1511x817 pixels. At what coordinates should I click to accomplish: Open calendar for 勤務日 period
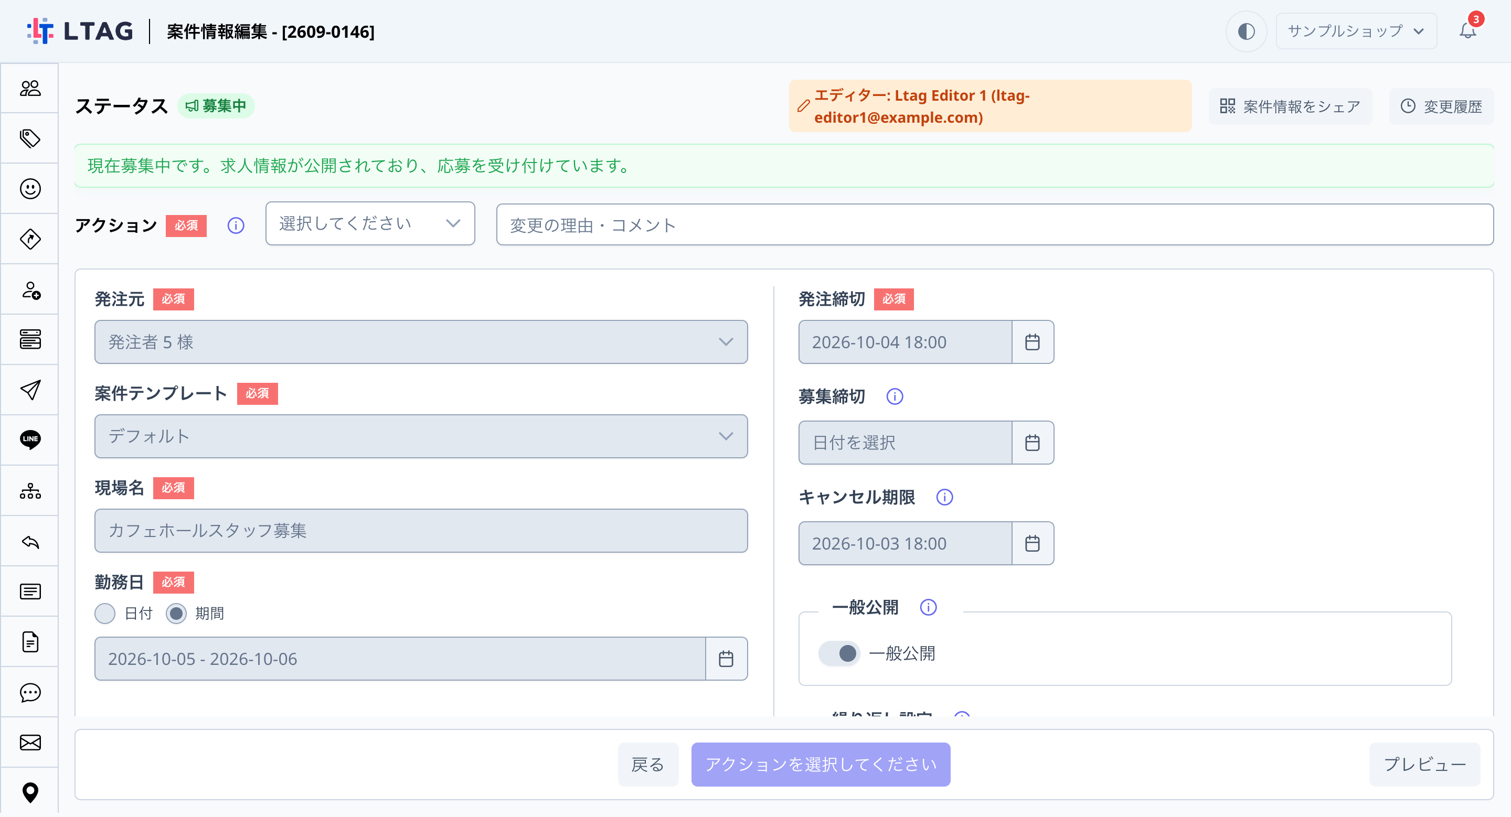click(x=726, y=659)
